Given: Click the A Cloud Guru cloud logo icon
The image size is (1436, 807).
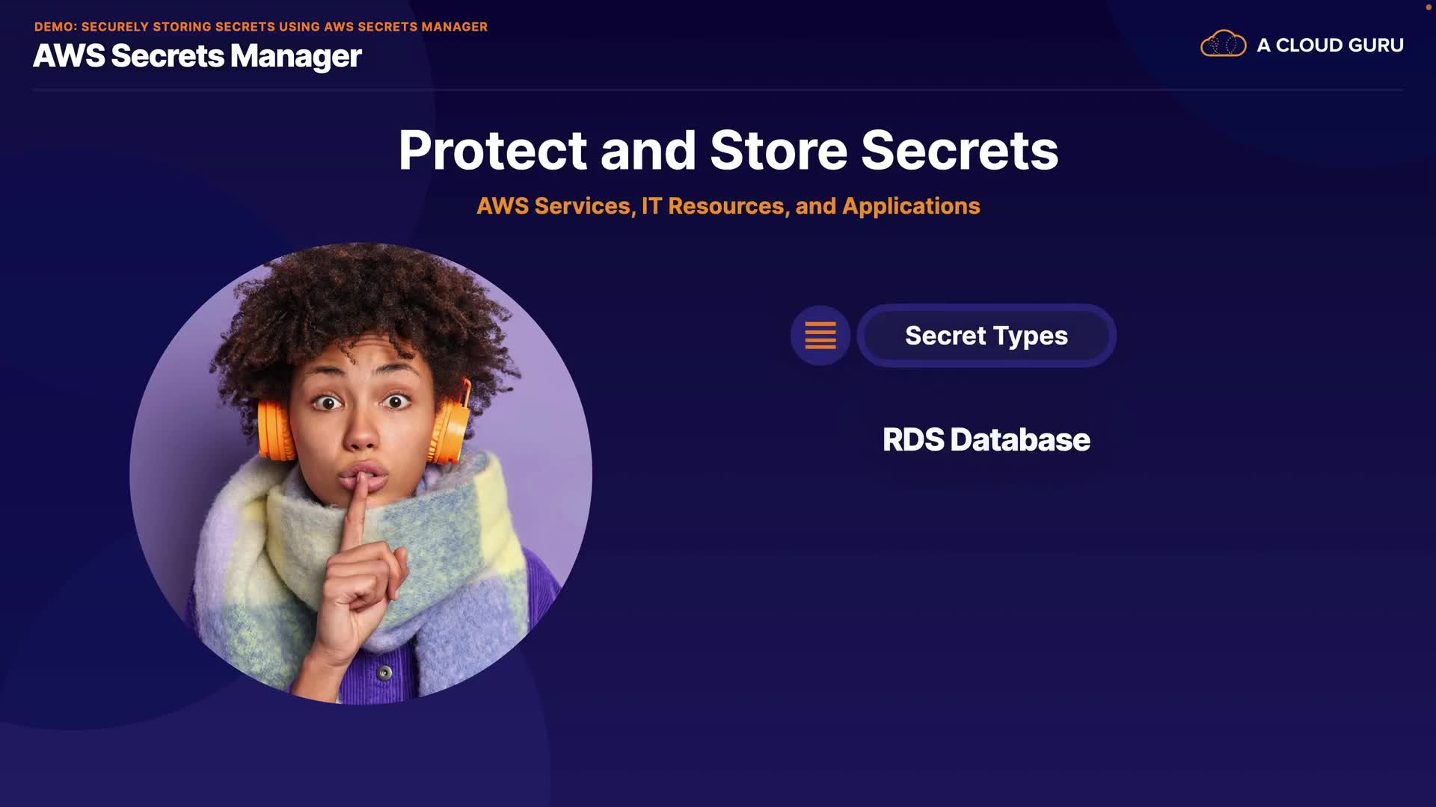Looking at the screenshot, I should (1223, 44).
